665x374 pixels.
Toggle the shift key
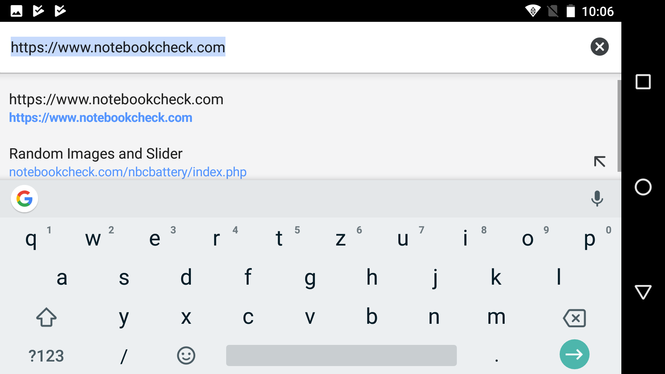pos(46,317)
